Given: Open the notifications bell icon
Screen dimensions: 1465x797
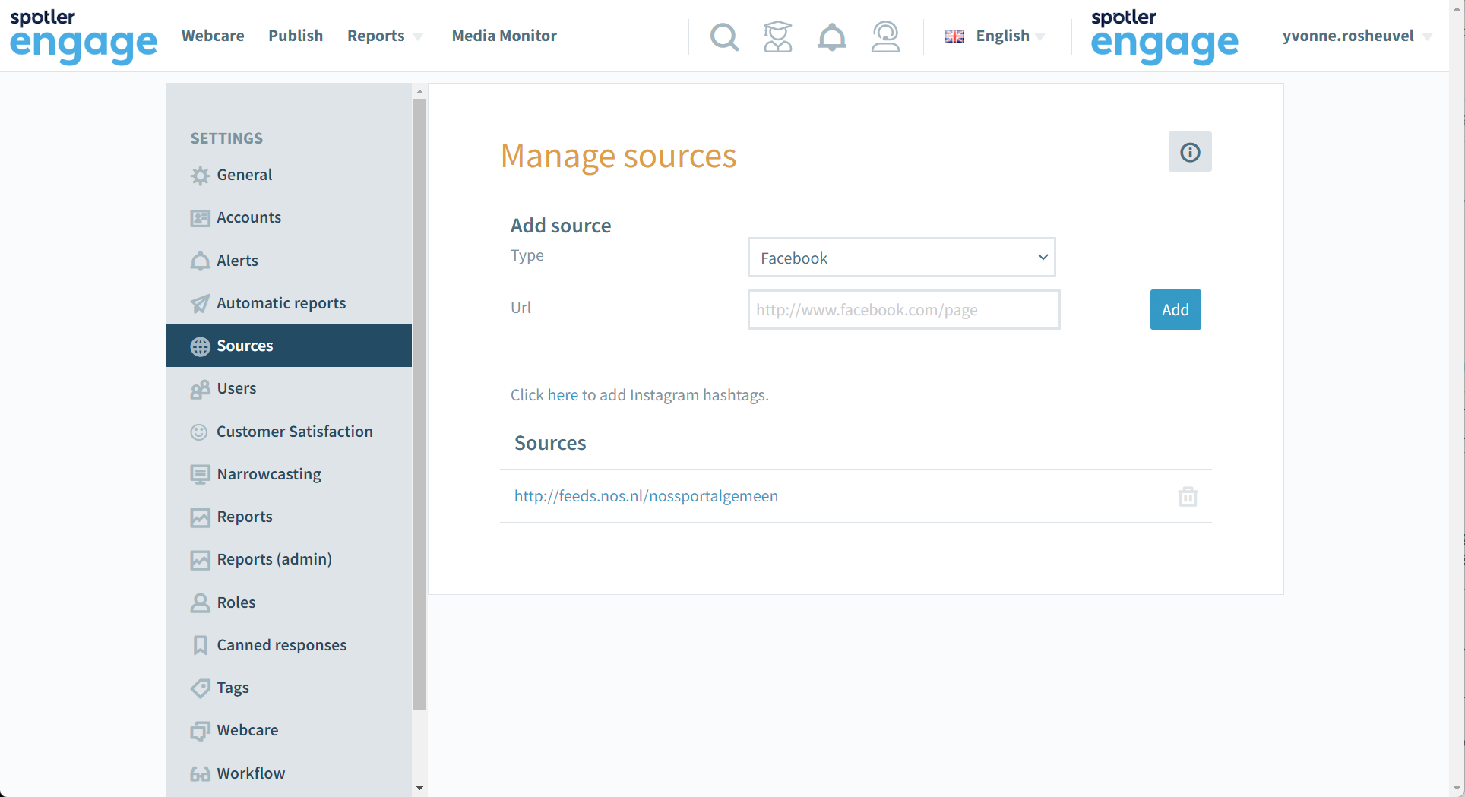Looking at the screenshot, I should point(831,36).
